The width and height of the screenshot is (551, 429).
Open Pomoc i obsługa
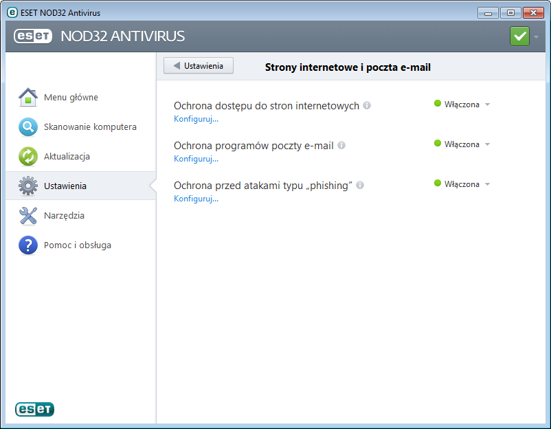[x=81, y=245]
